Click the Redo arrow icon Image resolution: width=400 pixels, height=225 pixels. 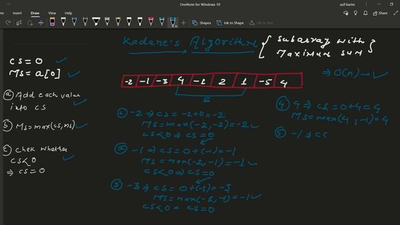click(x=8, y=23)
